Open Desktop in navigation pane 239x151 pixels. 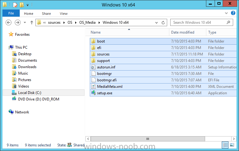25,54
